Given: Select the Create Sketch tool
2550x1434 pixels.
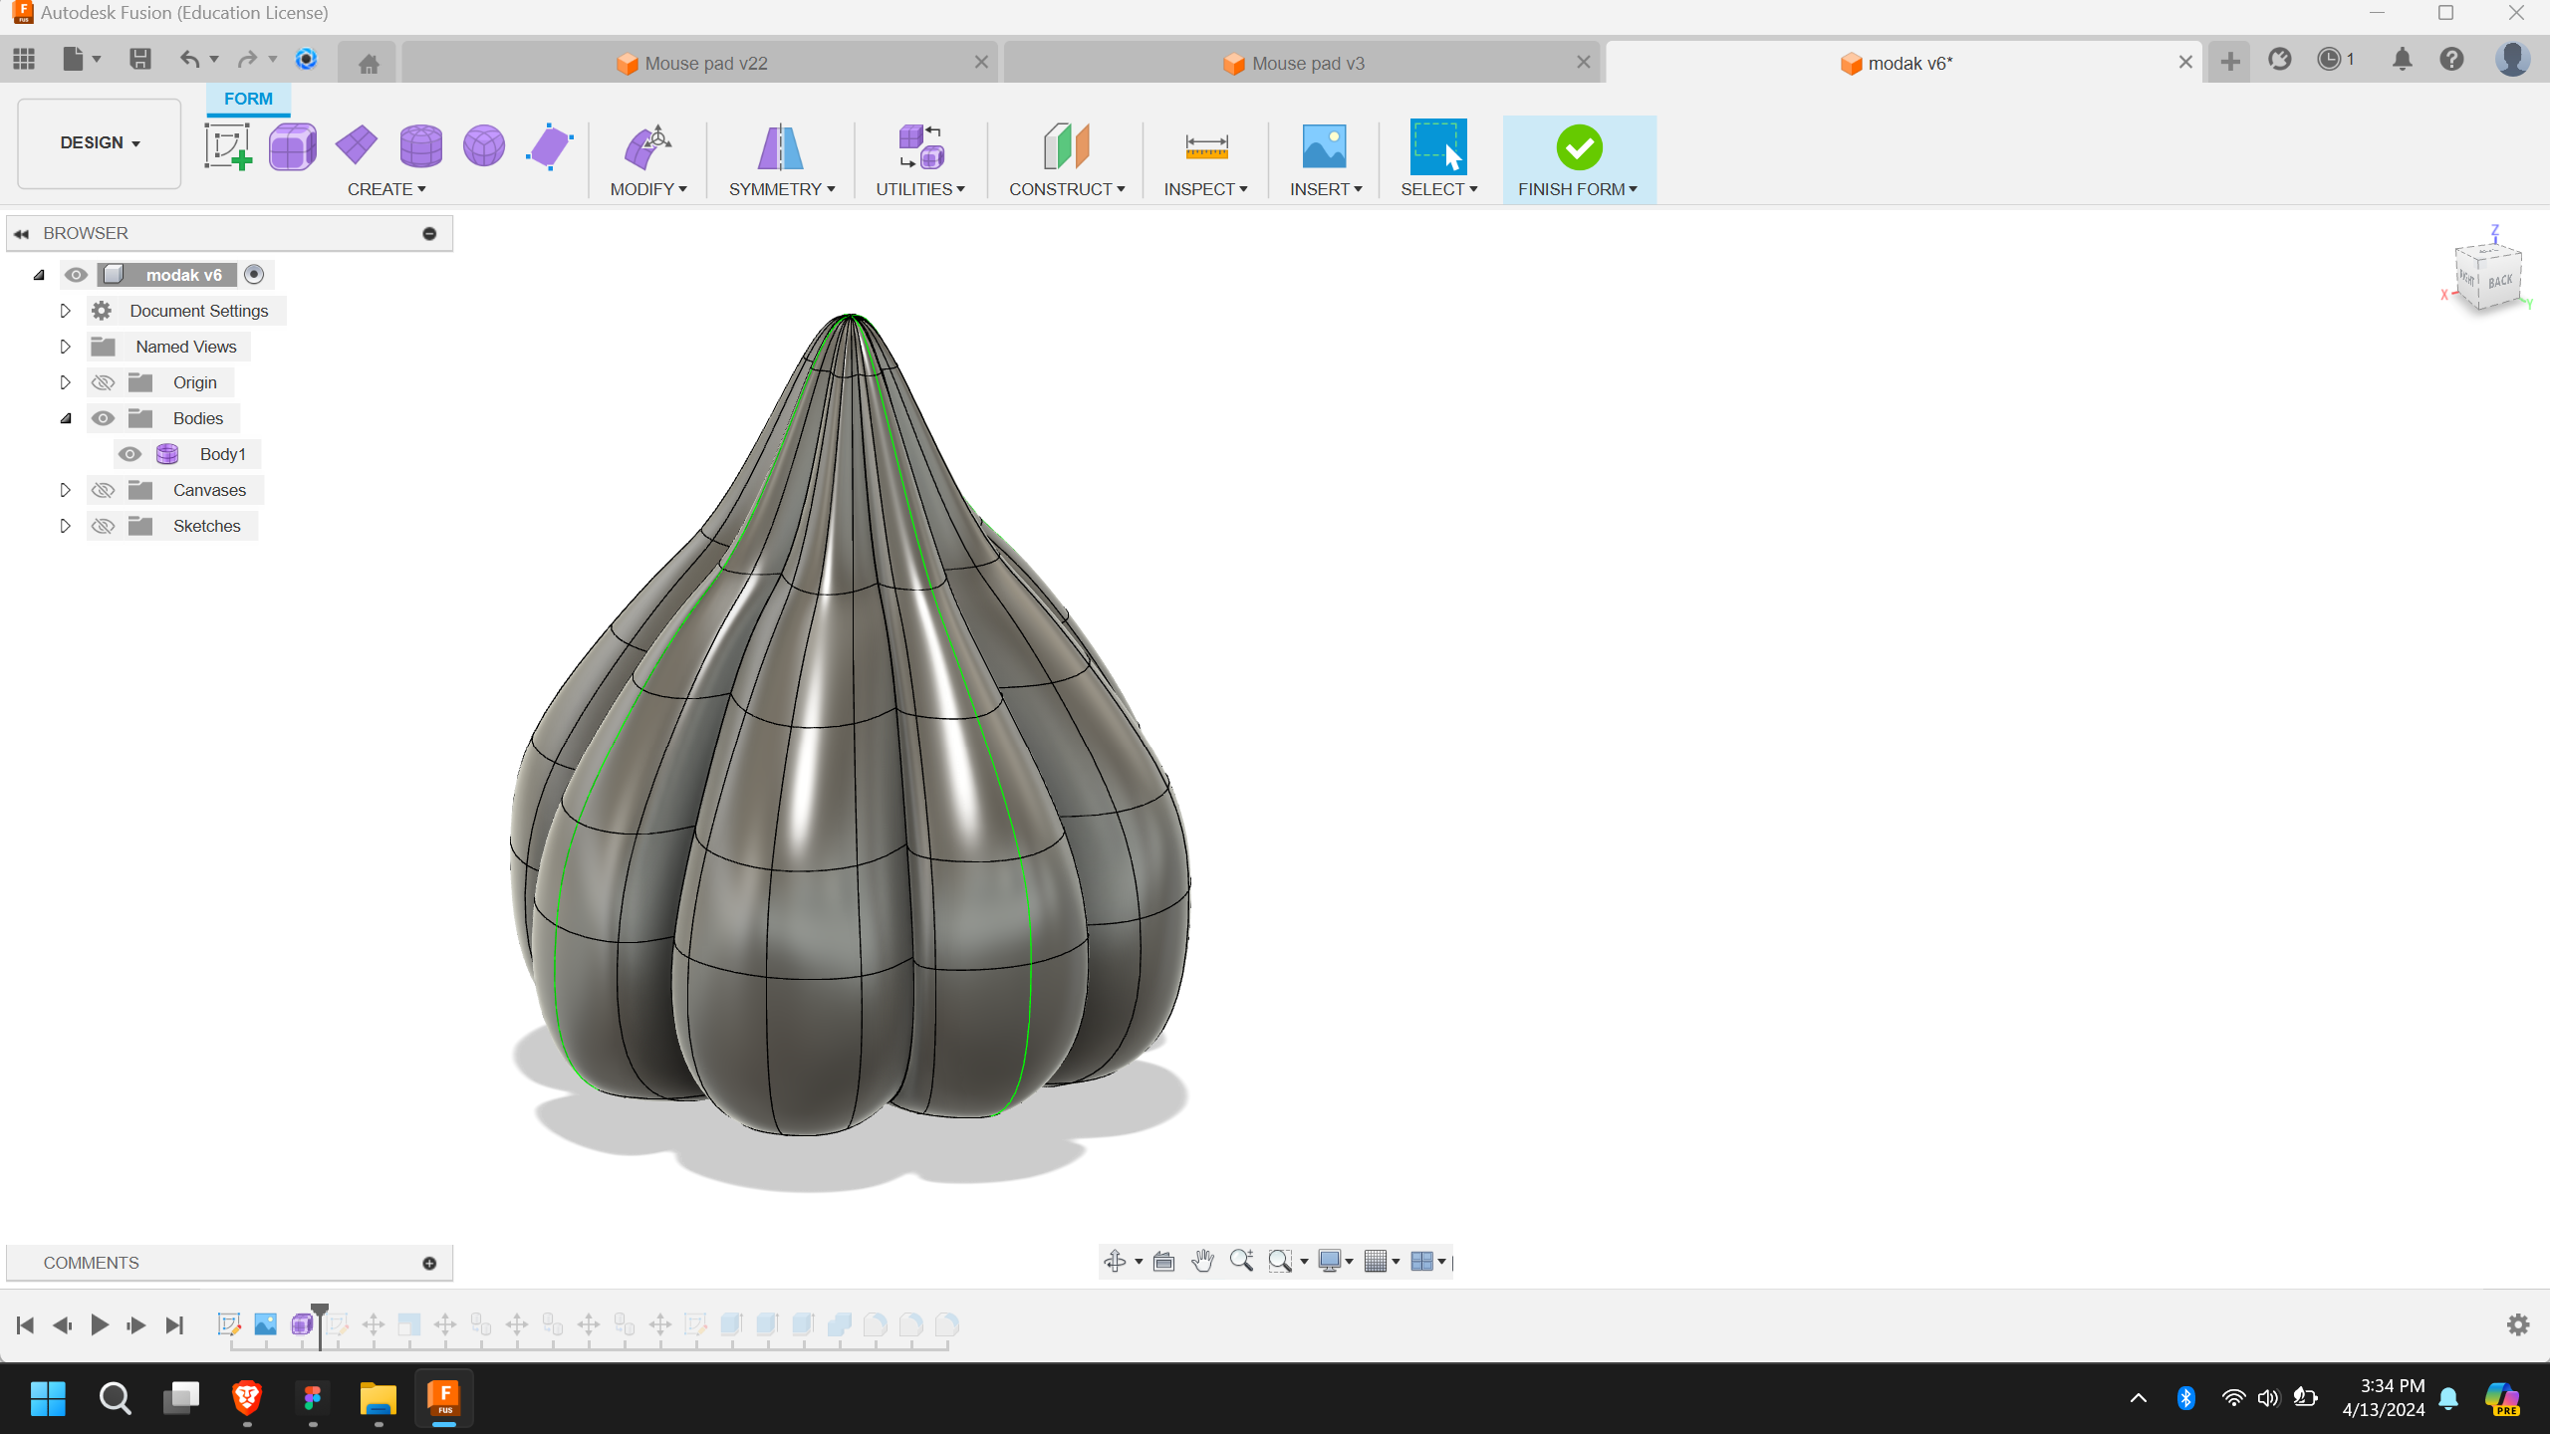Looking at the screenshot, I should coord(228,146).
